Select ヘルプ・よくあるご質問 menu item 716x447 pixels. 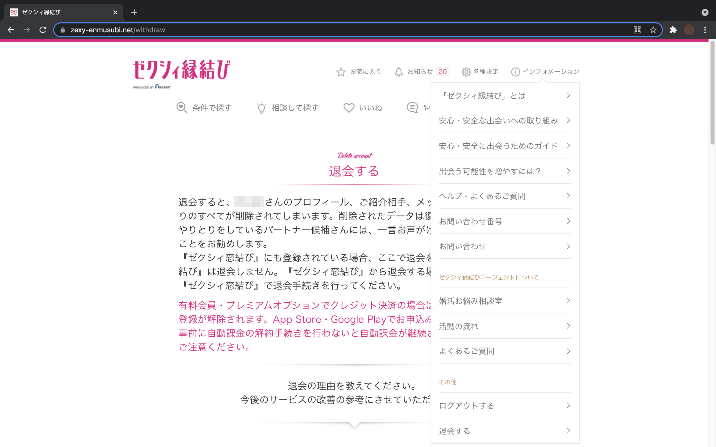click(505, 196)
